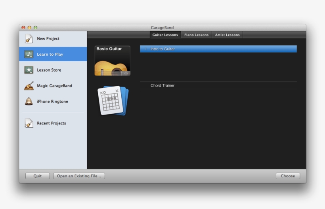Select the Chord Trainer list row

pyautogui.click(x=218, y=85)
